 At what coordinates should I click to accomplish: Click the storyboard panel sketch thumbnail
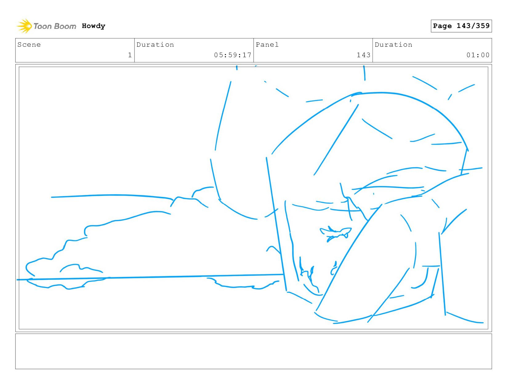click(254, 198)
